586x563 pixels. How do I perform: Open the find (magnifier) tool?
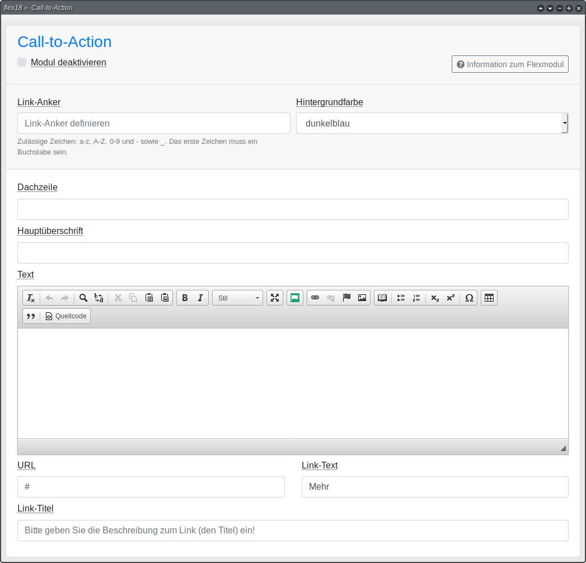coord(83,298)
